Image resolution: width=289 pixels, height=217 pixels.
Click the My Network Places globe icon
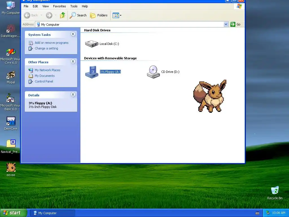(30, 70)
